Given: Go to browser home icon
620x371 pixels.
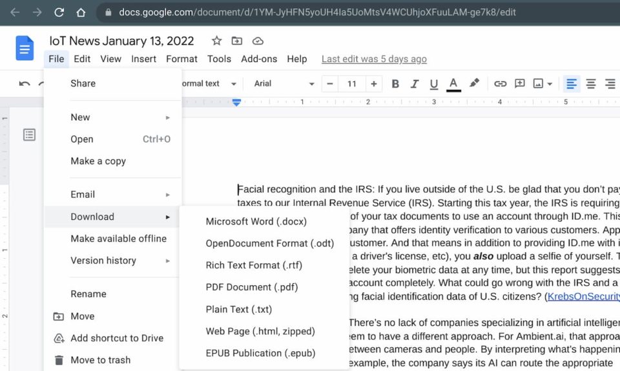Looking at the screenshot, I should 81,12.
